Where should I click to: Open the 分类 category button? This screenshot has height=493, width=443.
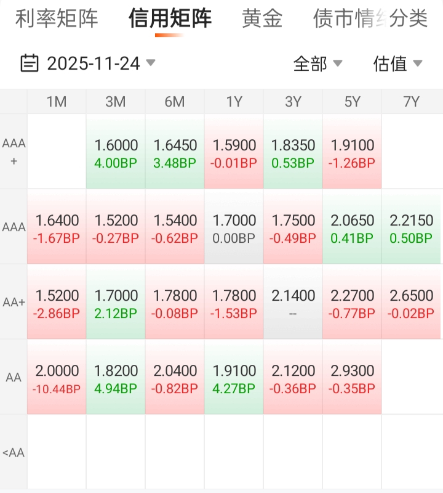tap(409, 18)
